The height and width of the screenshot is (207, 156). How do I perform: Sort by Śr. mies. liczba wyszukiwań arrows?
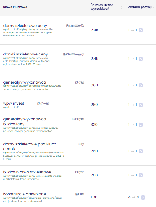point(121,7)
